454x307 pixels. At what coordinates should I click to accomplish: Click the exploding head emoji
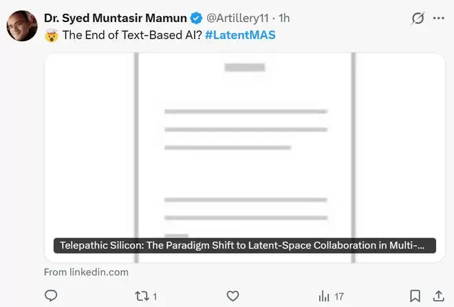pyautogui.click(x=51, y=35)
